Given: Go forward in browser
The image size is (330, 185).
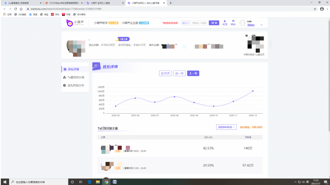Looking at the screenshot, I should coord(10,9).
